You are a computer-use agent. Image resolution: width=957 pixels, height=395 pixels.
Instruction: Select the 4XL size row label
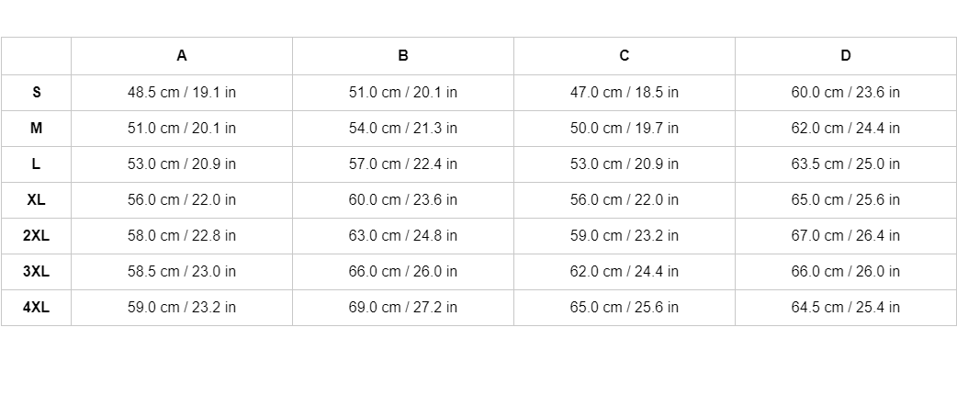coord(37,307)
